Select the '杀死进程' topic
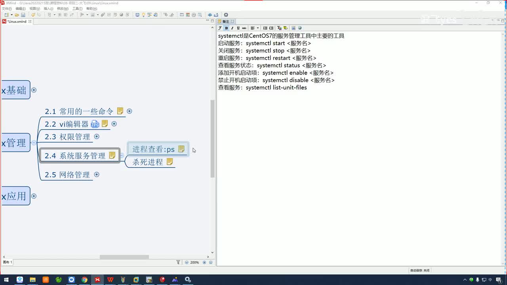This screenshot has height=285, width=507. click(148, 162)
